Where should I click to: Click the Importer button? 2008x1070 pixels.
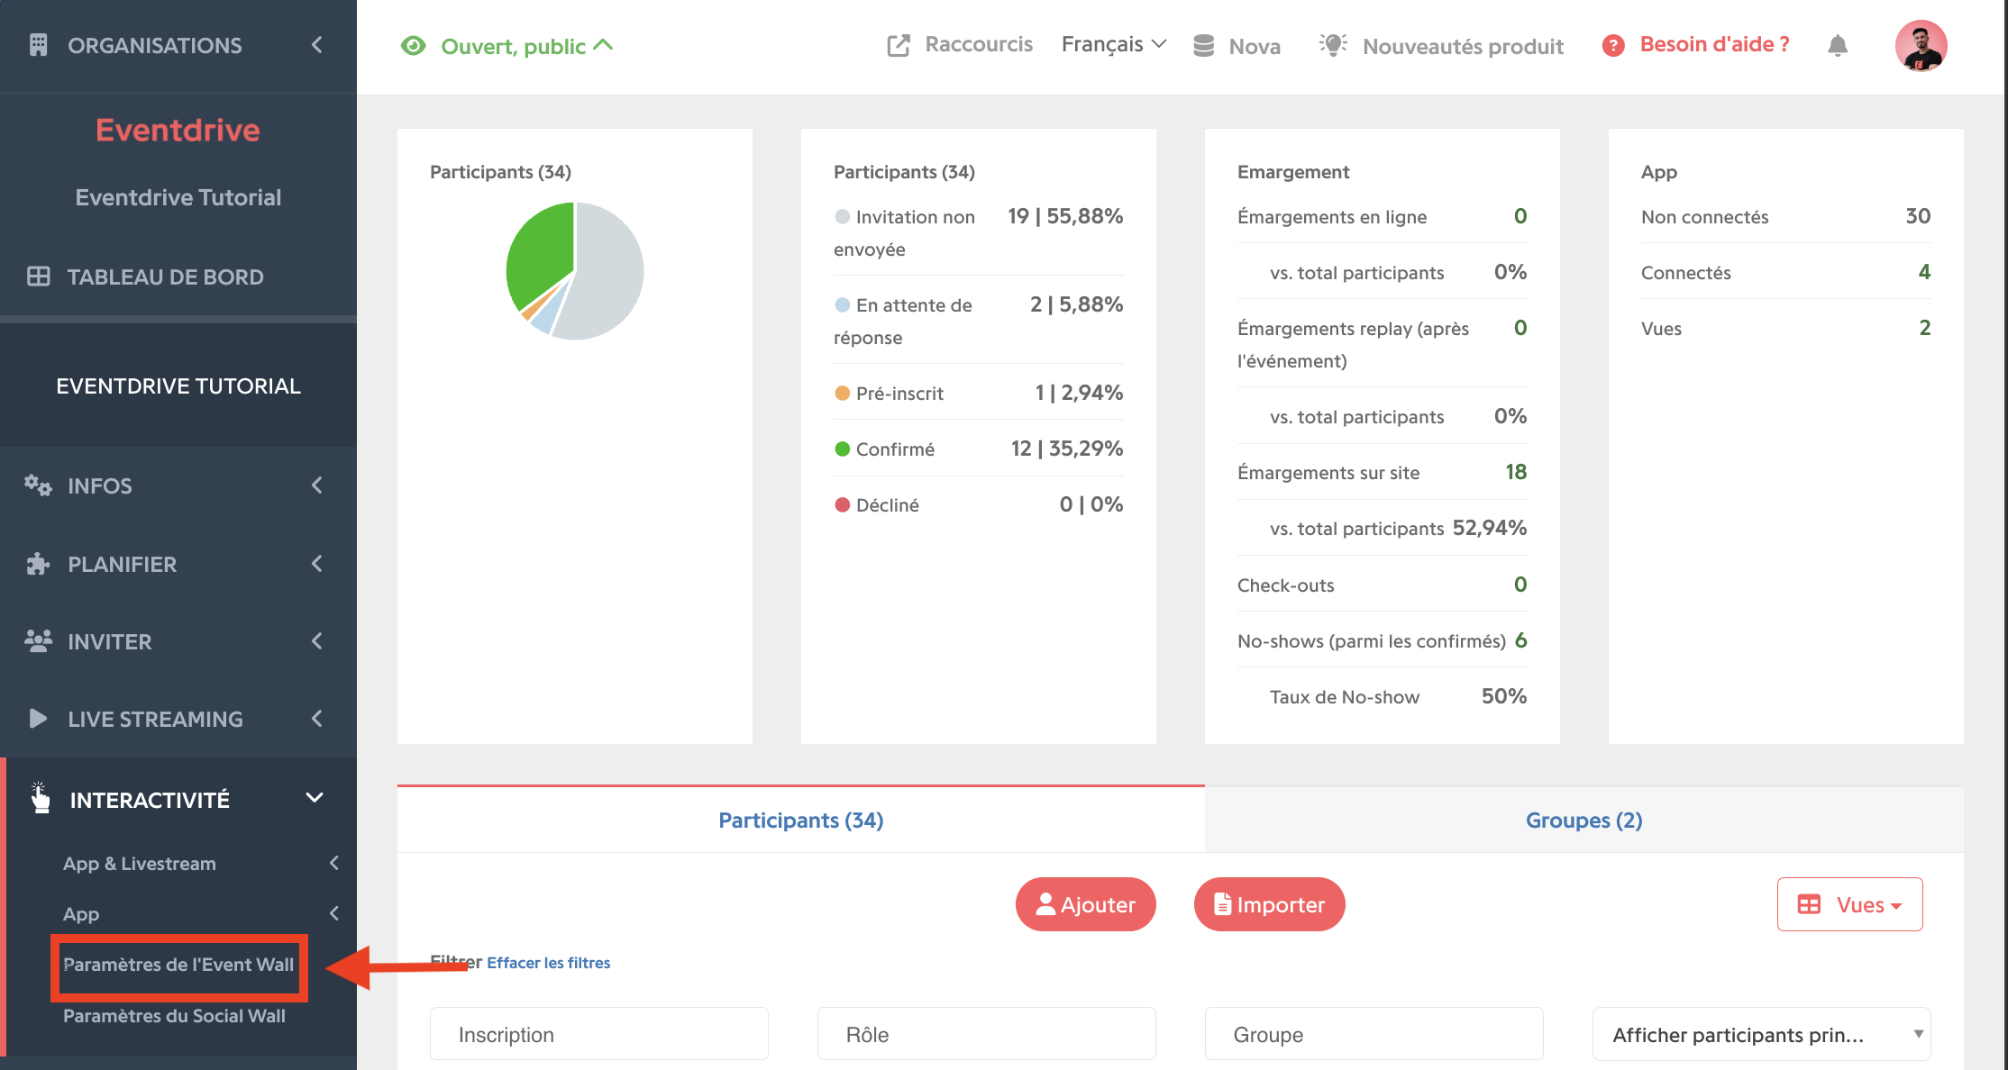click(x=1270, y=904)
